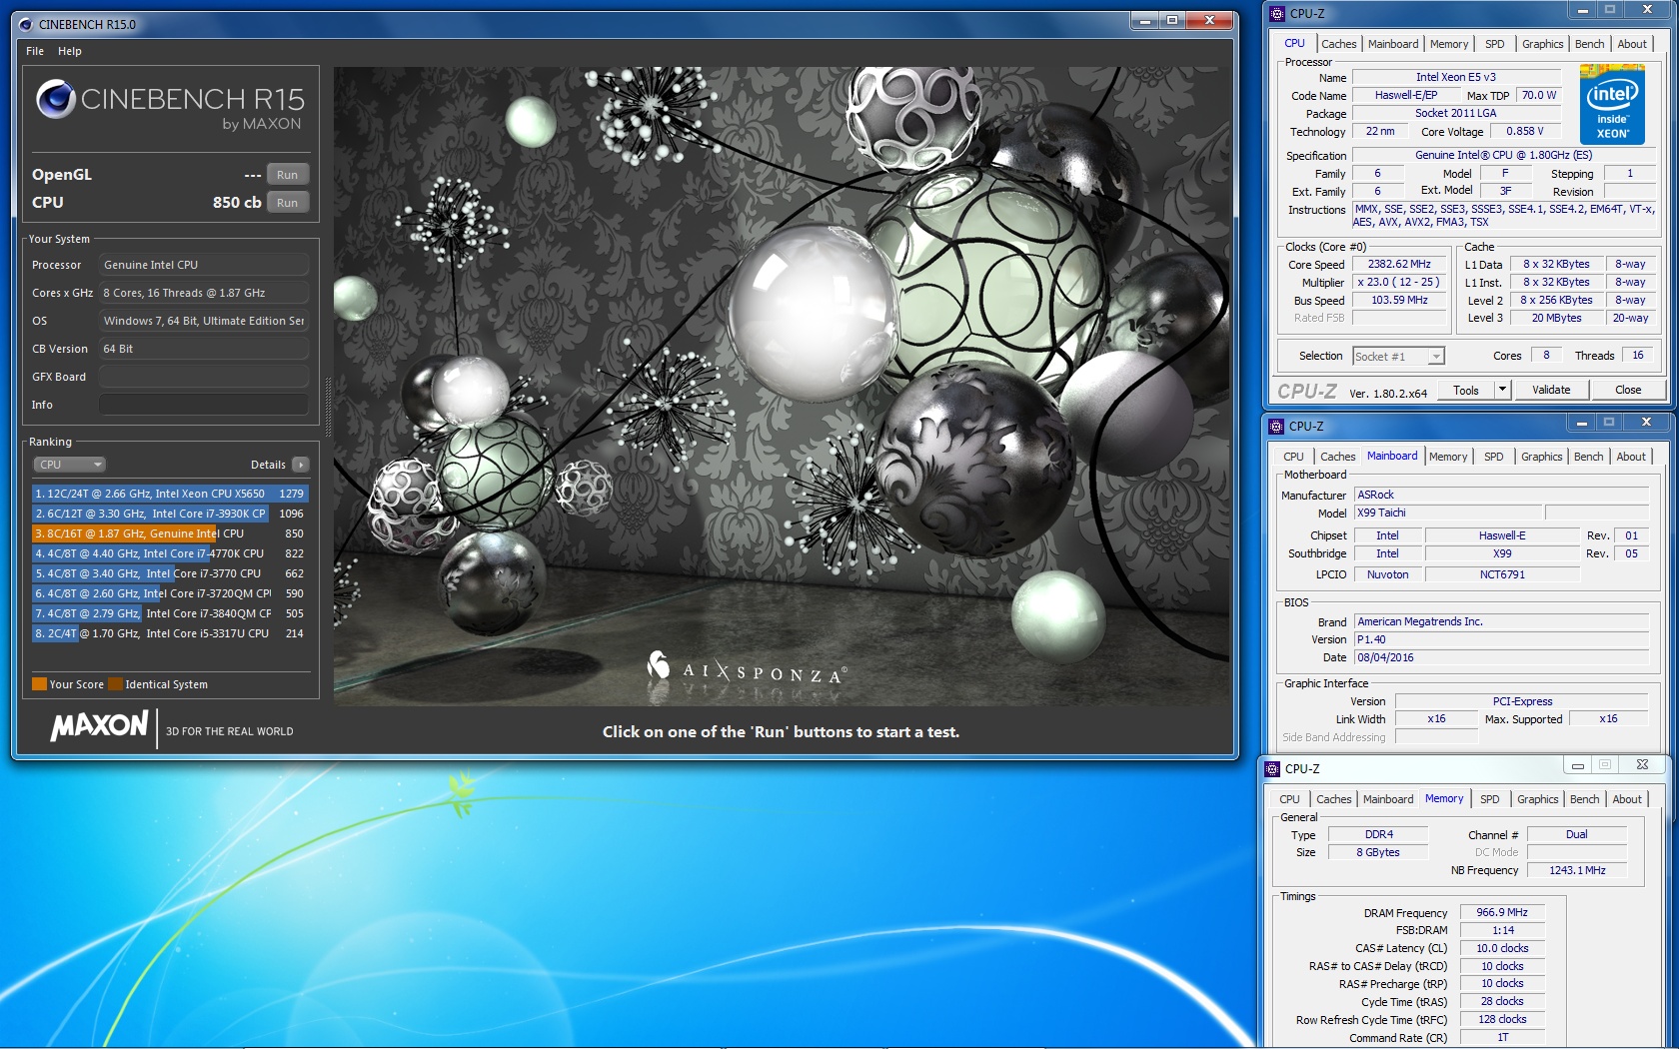
Task: Click Bus Speed value 103.59 MHz
Action: [x=1399, y=301]
